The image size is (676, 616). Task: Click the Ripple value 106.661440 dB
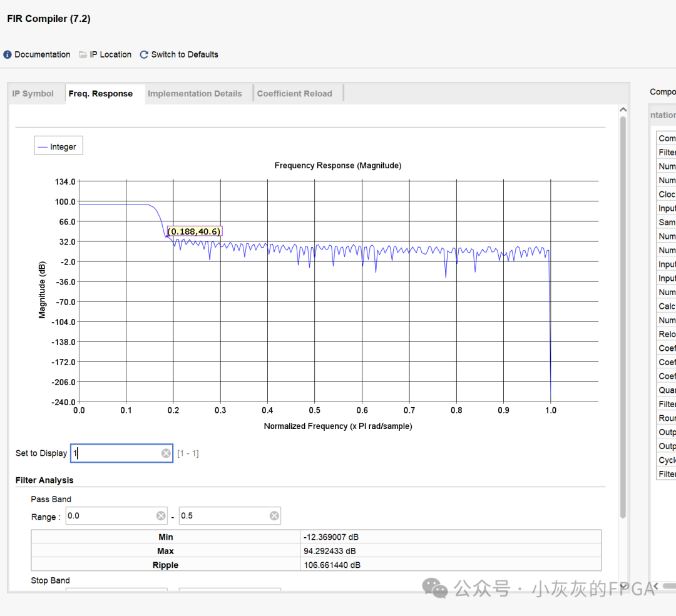point(332,565)
